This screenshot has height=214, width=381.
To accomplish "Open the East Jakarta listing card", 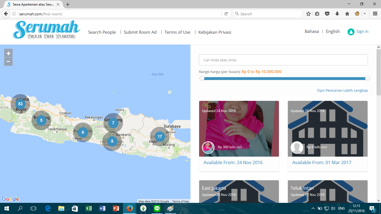I will 239,191.
